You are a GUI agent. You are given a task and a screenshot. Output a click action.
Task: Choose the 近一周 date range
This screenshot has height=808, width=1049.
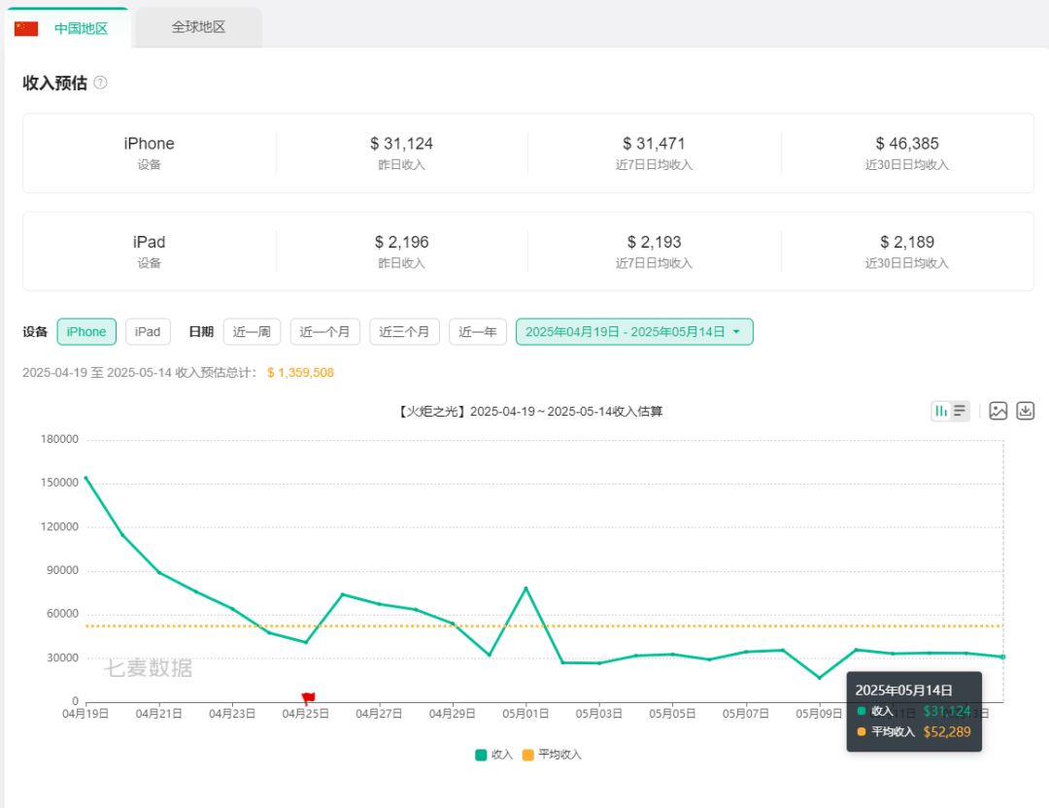[252, 332]
